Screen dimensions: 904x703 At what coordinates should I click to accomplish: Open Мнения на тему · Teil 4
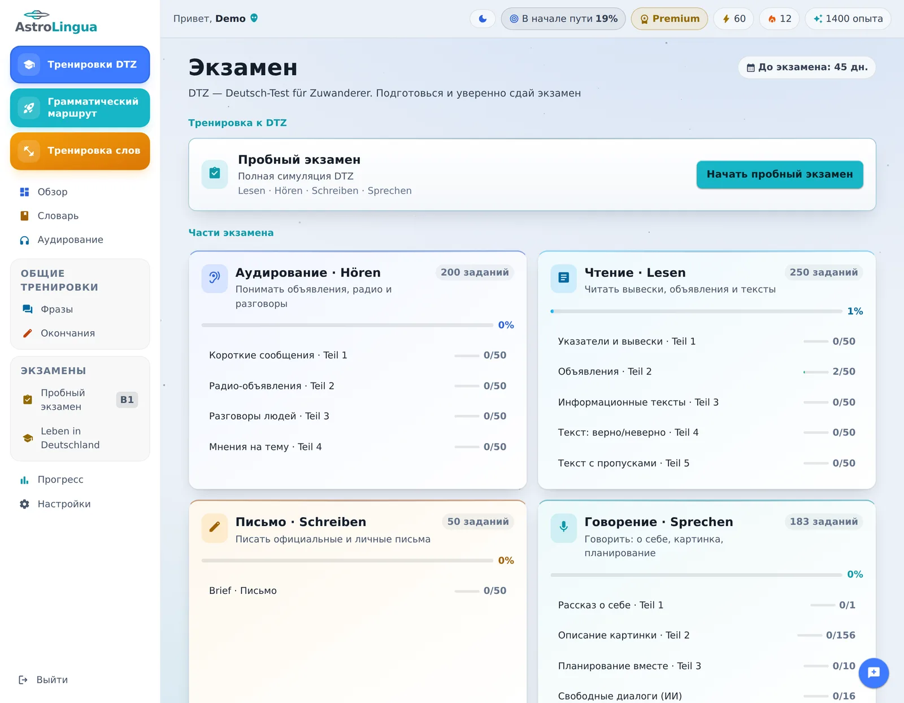(358, 447)
